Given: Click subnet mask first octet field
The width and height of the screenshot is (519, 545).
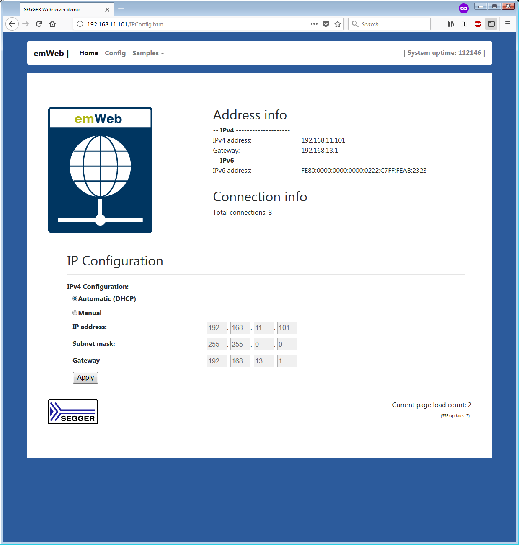Looking at the screenshot, I should [217, 344].
